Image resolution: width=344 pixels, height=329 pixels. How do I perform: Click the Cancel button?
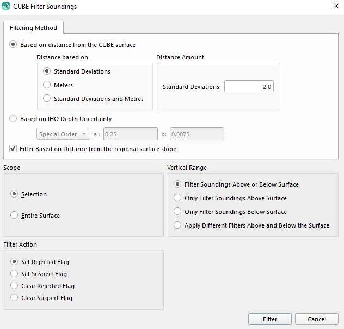(316, 319)
